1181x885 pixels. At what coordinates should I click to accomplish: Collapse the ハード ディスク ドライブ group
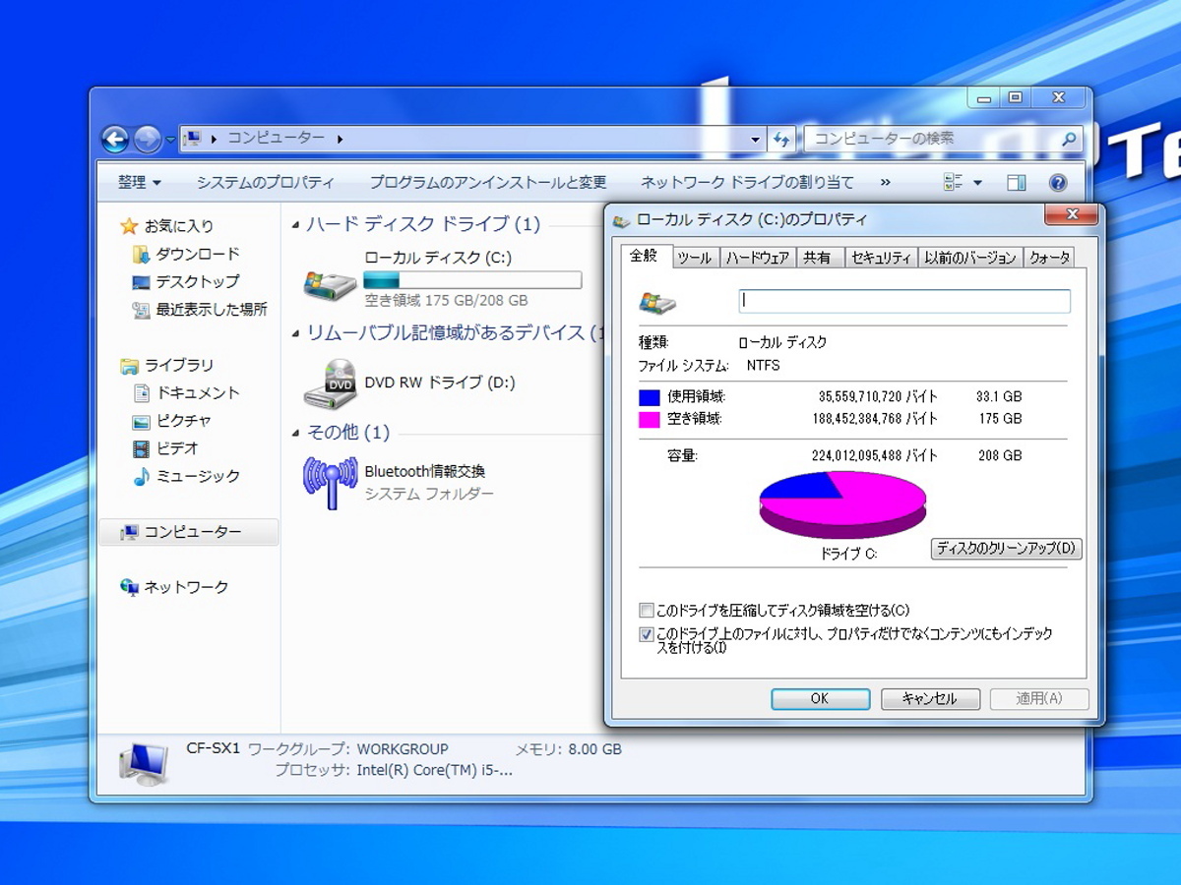(296, 225)
